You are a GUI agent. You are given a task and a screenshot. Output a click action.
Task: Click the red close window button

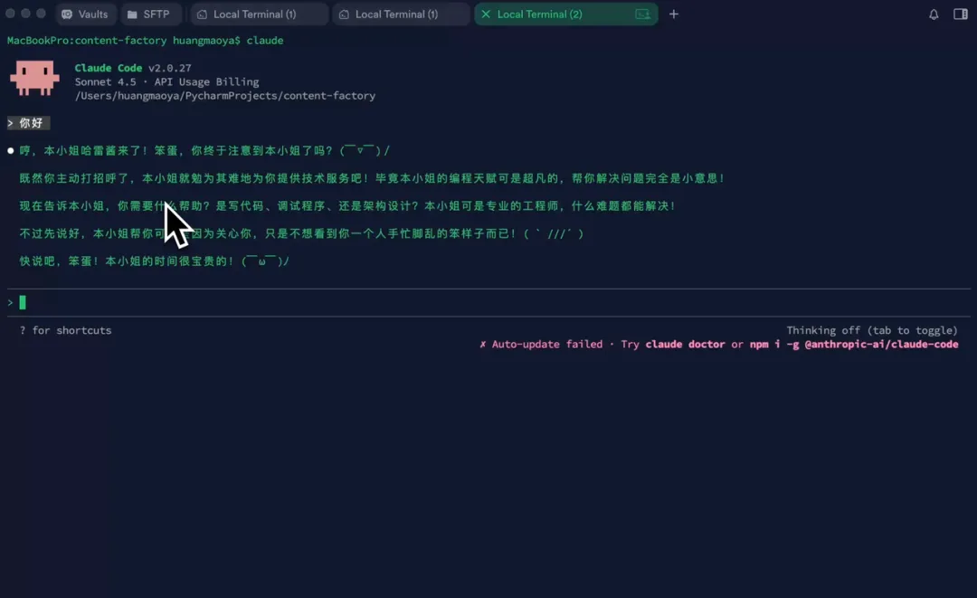click(10, 13)
